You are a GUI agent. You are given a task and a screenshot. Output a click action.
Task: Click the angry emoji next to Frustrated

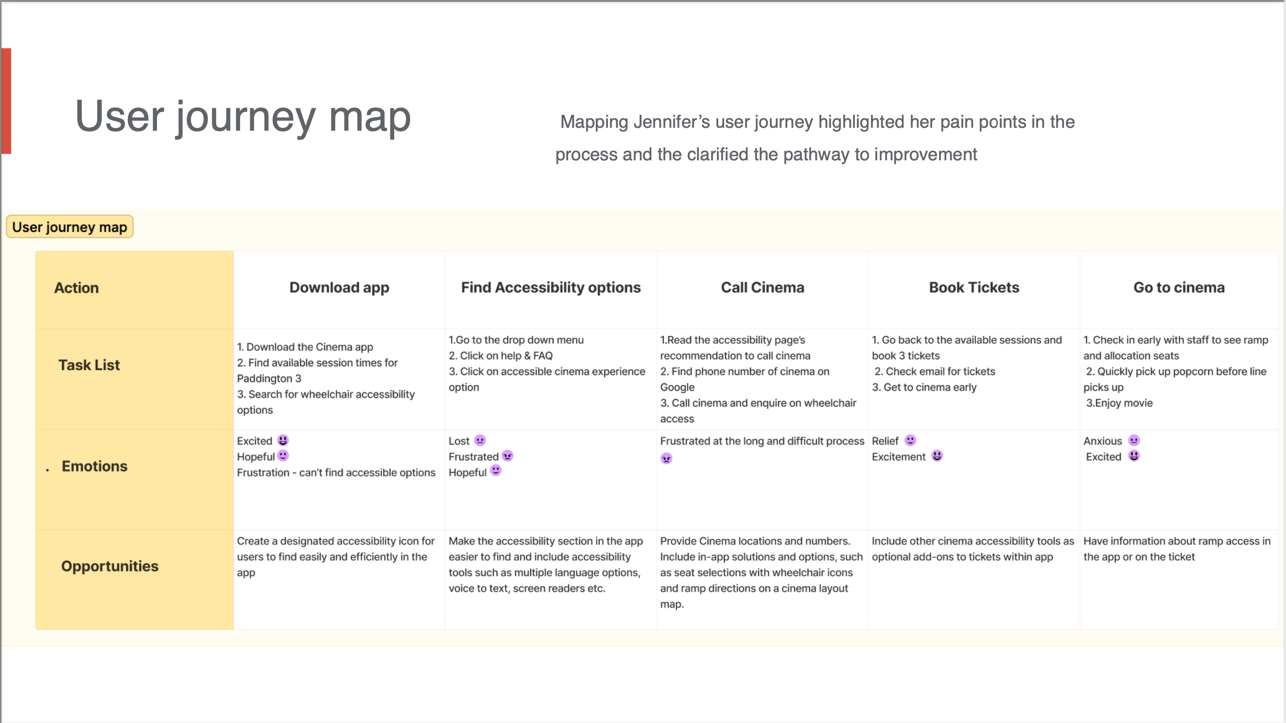(508, 456)
